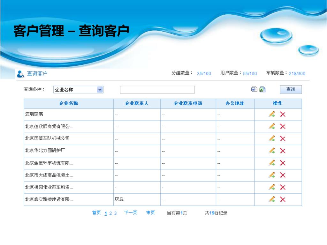
Task: Edit the 北京金星环宇物流有限... row
Action: click(272, 163)
